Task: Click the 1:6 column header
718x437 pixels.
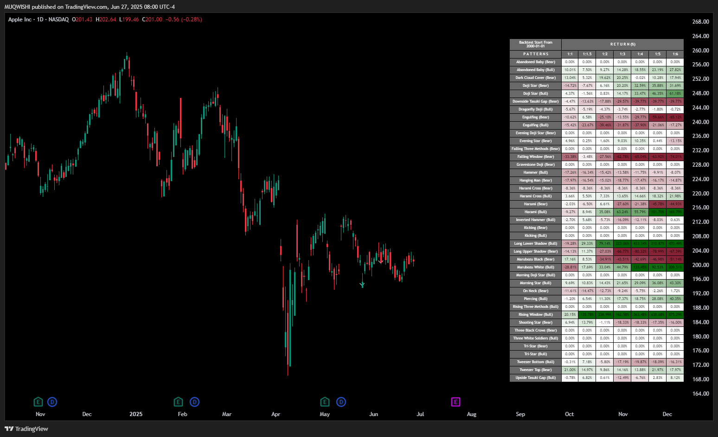Action: click(675, 54)
